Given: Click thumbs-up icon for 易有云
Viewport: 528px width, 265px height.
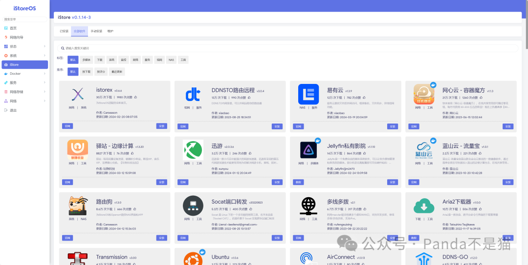Looking at the screenshot, I should coord(364,97).
